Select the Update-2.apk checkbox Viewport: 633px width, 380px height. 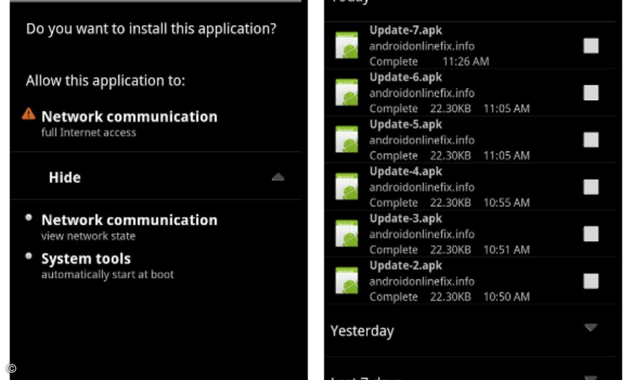point(591,280)
